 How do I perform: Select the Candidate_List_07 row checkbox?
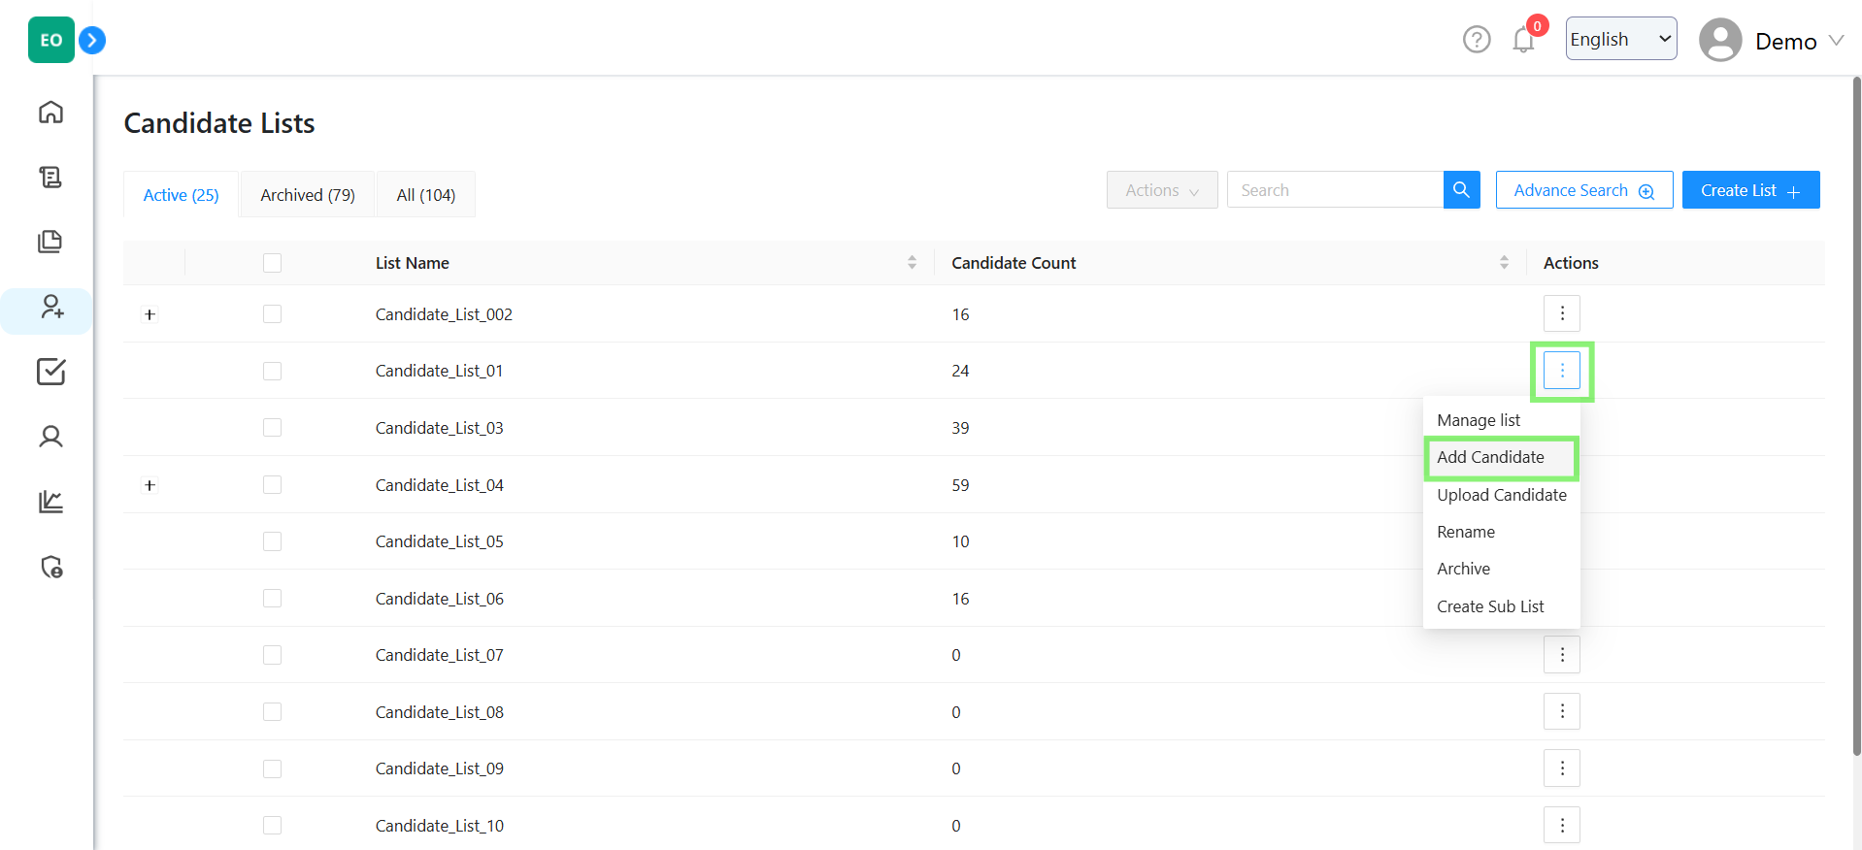point(272,655)
